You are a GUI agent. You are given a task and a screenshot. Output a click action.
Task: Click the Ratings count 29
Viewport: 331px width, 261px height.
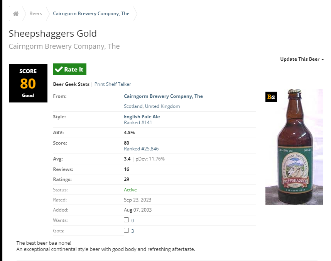coord(127,179)
